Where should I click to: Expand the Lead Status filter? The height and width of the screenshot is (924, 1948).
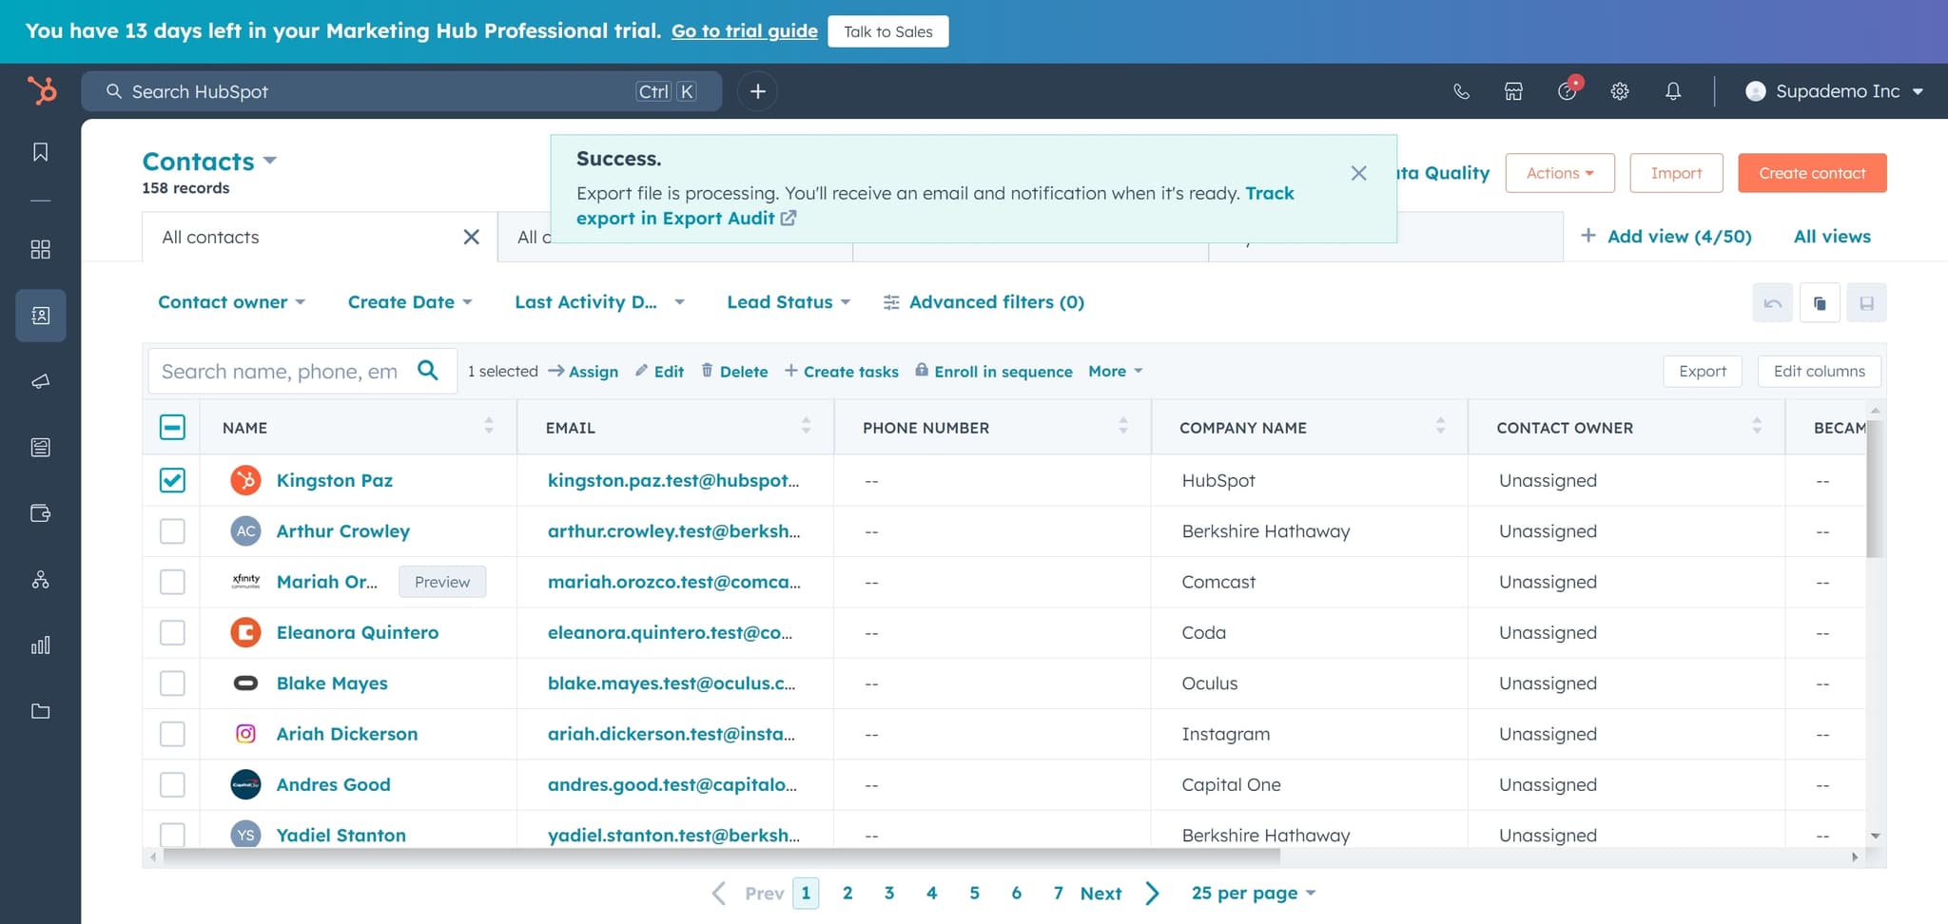[x=788, y=301]
